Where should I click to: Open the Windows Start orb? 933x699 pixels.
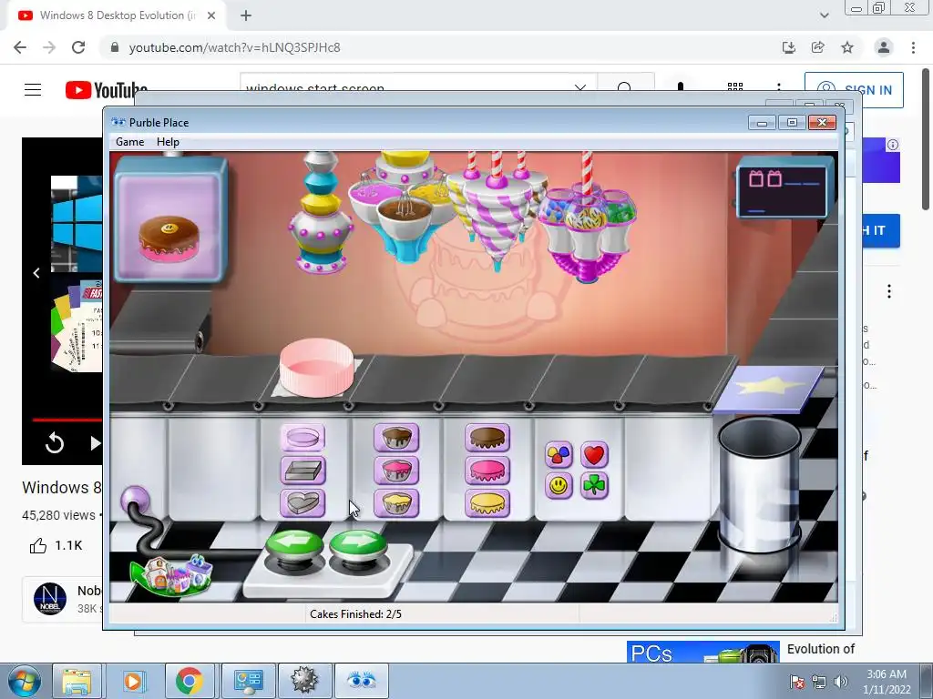coord(25,681)
